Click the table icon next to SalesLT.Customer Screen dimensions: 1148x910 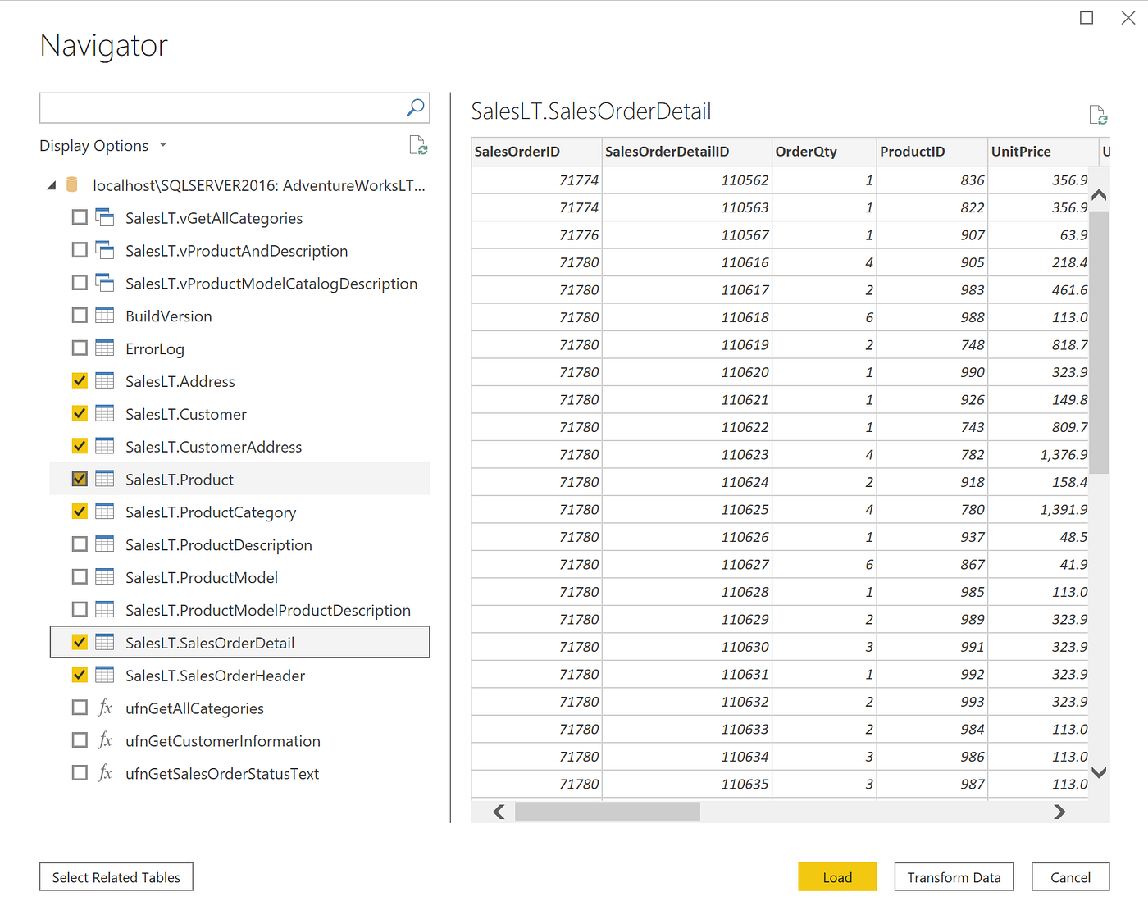105,413
